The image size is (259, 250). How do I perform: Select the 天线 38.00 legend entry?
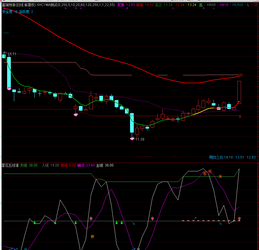29,165
